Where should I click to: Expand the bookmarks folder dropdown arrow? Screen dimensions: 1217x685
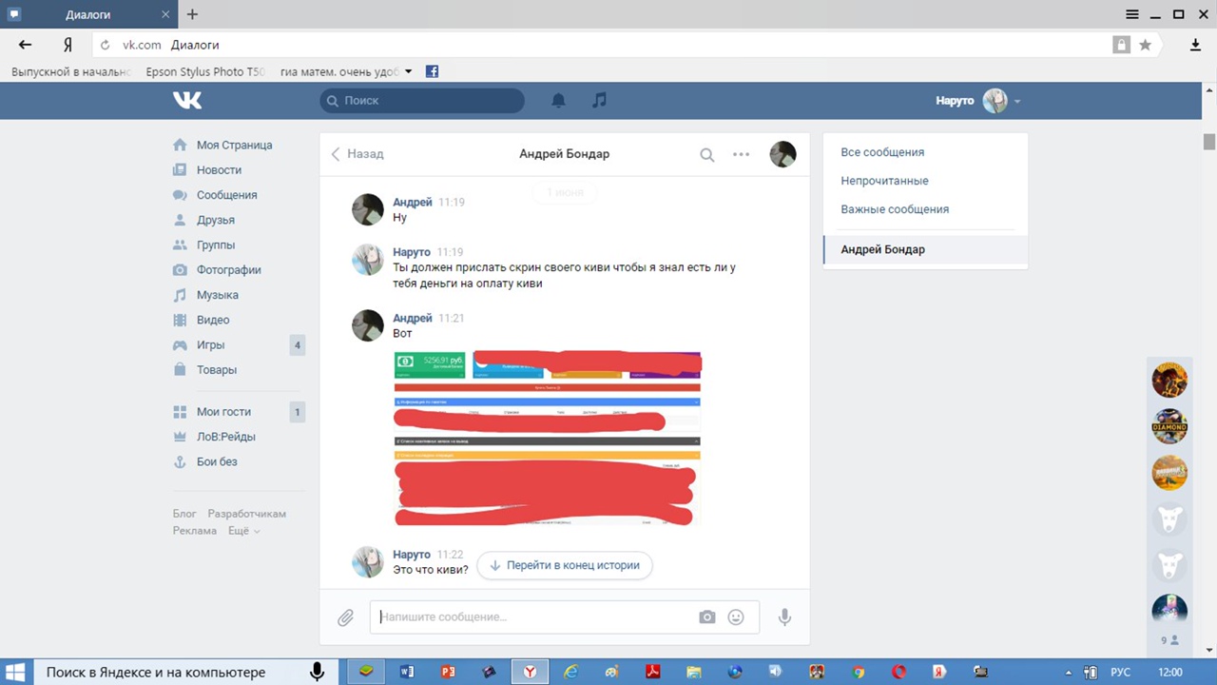point(409,71)
